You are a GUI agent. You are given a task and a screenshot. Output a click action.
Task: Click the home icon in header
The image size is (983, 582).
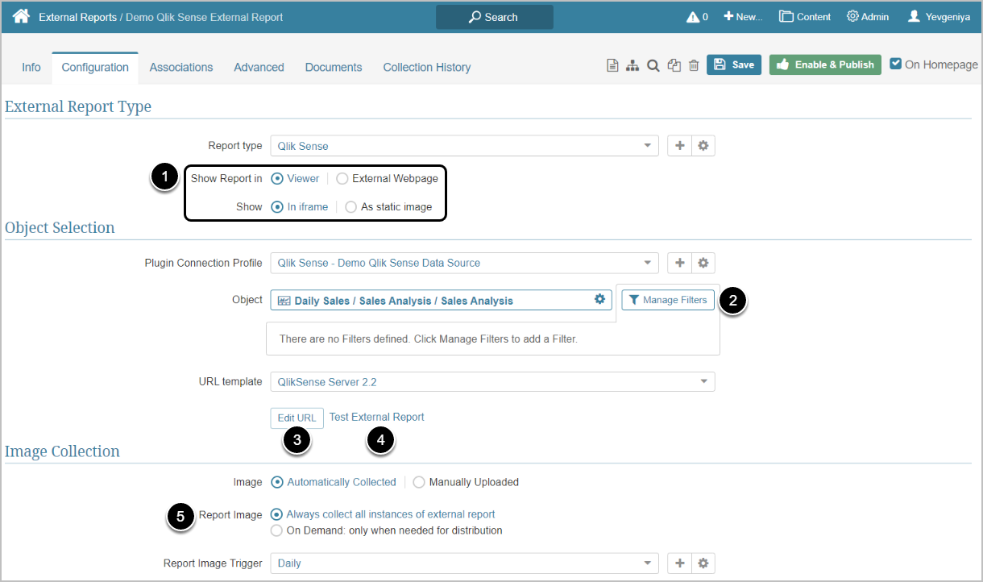point(21,16)
